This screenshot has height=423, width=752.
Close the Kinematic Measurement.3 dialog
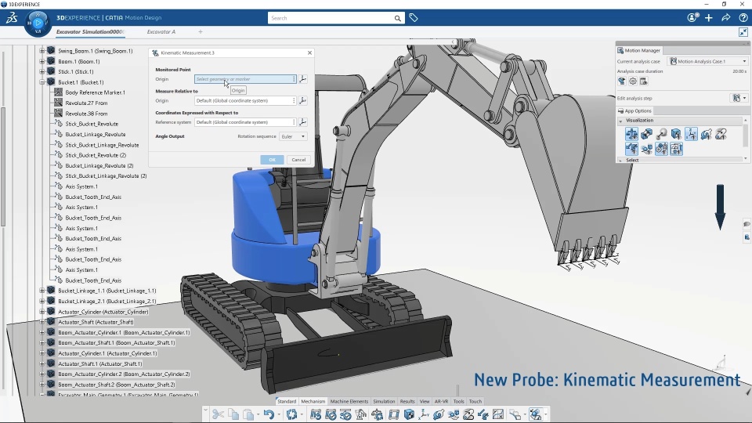309,52
